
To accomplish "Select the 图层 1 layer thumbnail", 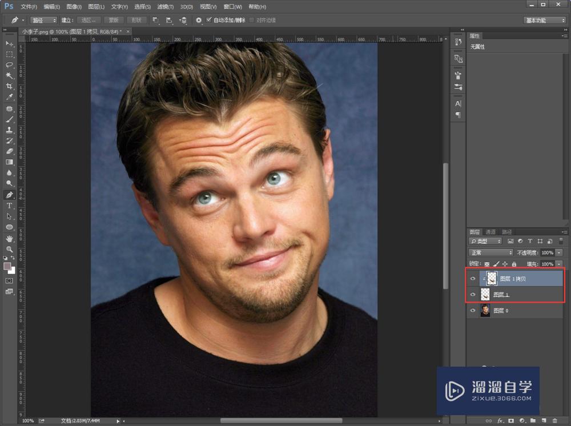I will (486, 295).
